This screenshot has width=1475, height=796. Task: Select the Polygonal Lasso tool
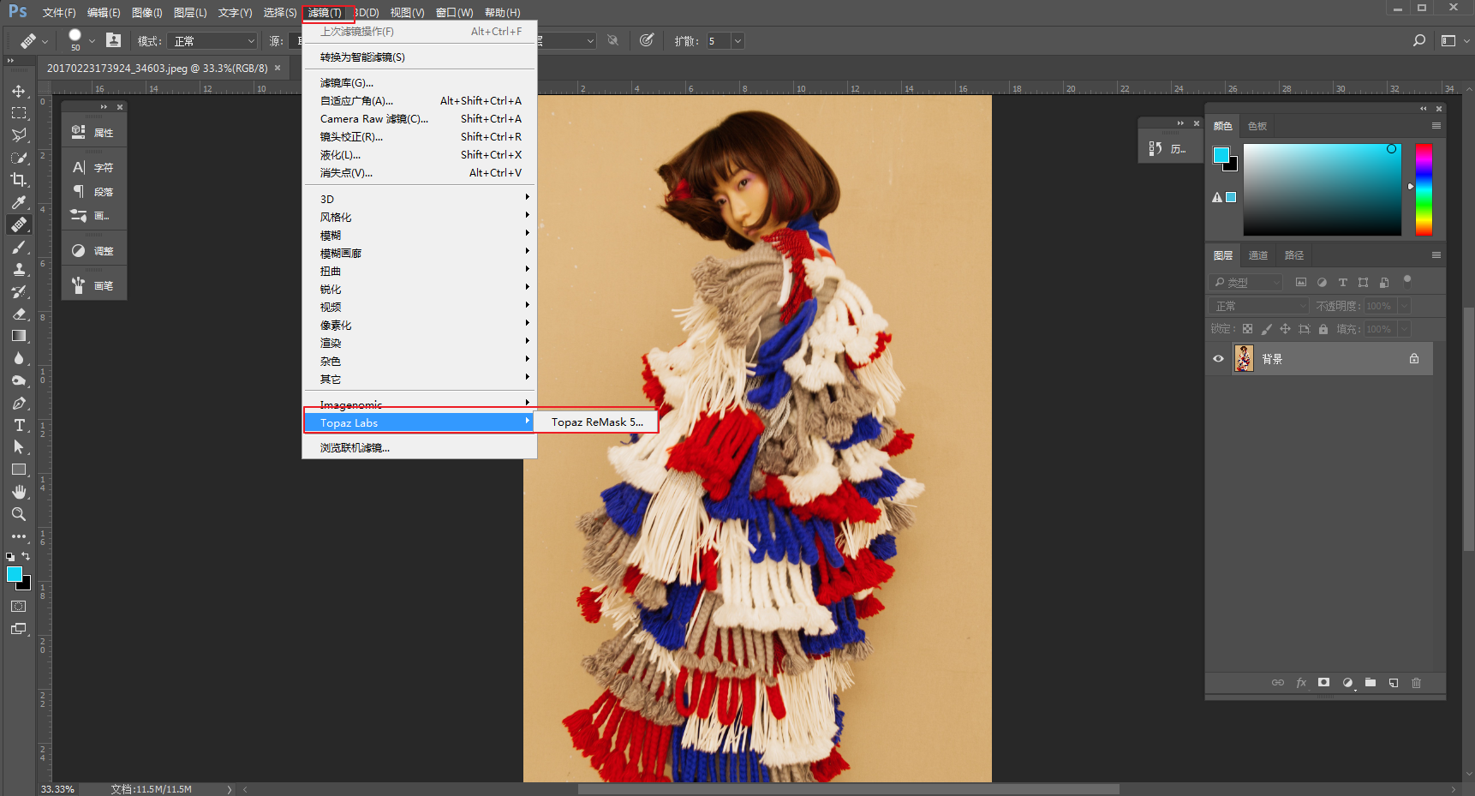pos(19,135)
